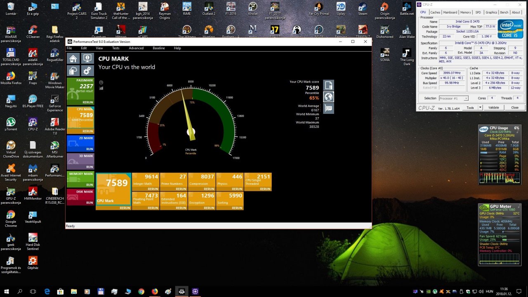Click the Validate button in CPU-Z

(x=494, y=107)
